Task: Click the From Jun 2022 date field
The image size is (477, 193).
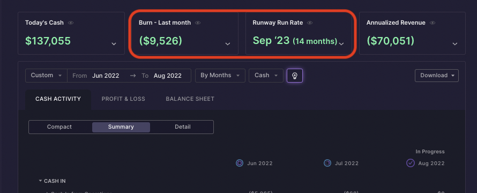Action: tap(96, 76)
